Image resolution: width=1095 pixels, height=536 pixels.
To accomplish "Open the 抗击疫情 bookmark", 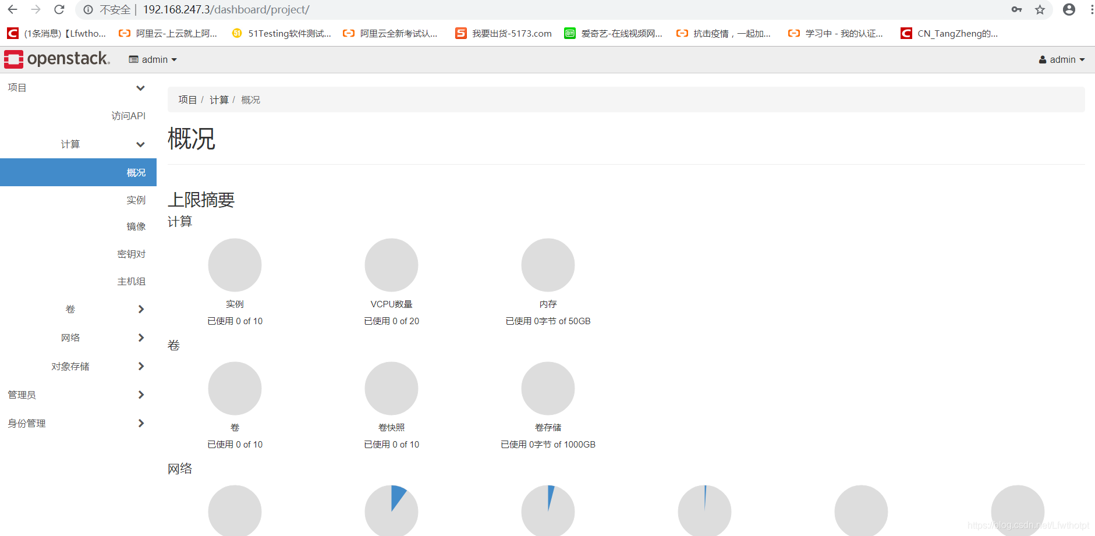I will pos(724,33).
